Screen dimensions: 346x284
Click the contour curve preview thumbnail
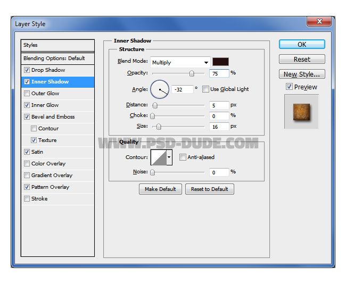(x=159, y=157)
